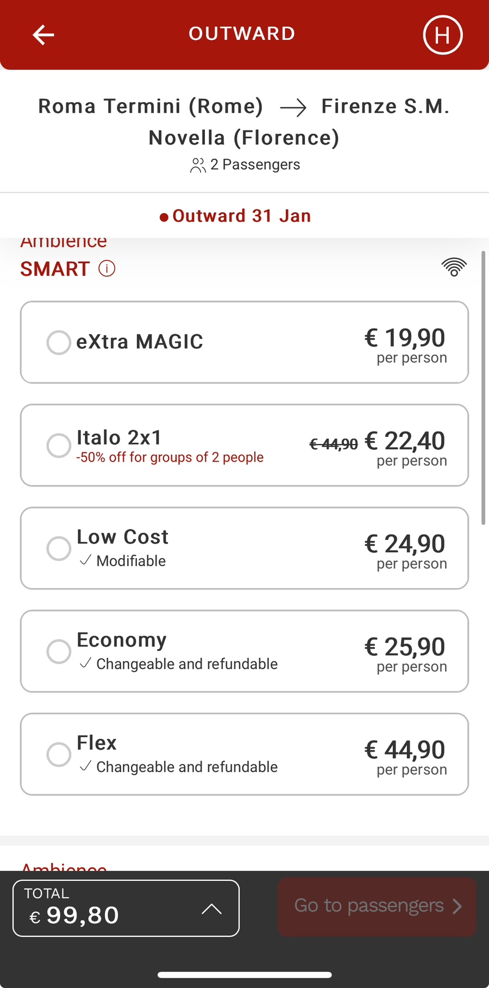Tap the 2 Passengers label
Screen dimensions: 489x988
point(255,165)
